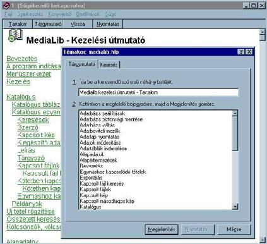Open the Súgó menu
Screen dimensions: 267x244
pos(110,15)
